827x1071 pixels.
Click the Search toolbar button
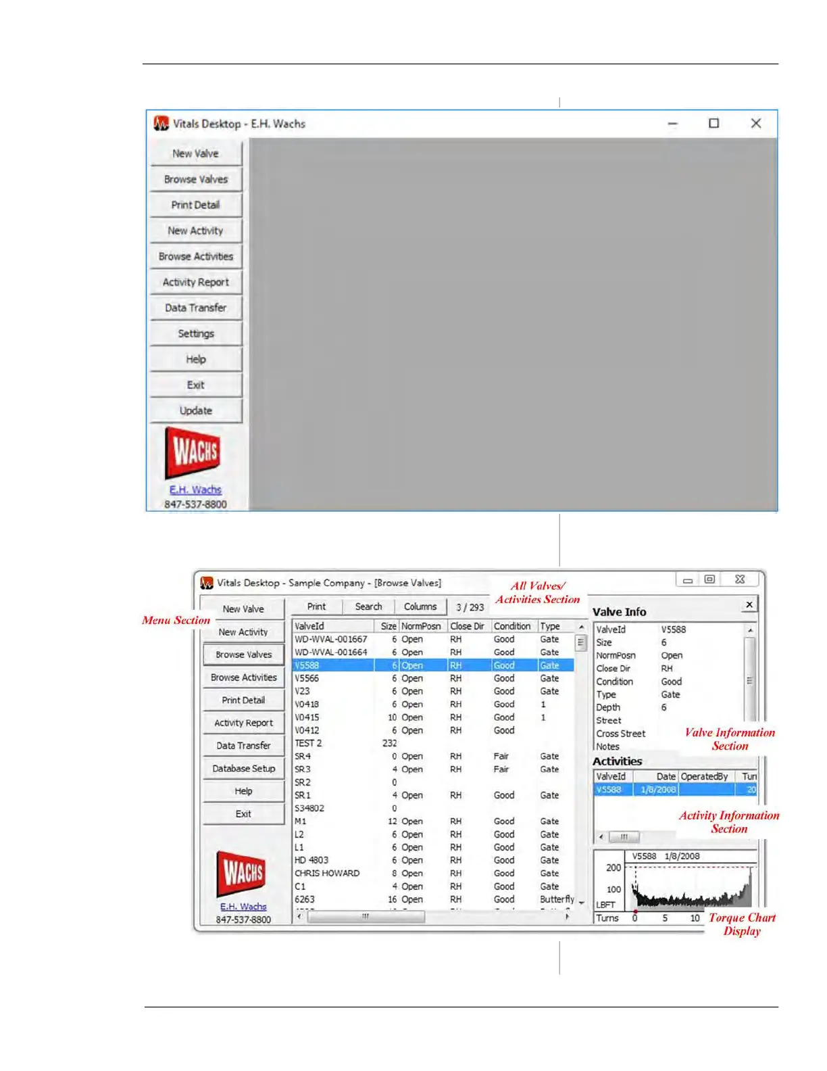[368, 606]
